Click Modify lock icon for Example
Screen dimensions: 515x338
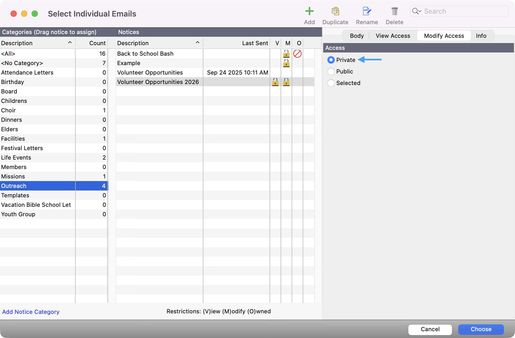coord(286,63)
